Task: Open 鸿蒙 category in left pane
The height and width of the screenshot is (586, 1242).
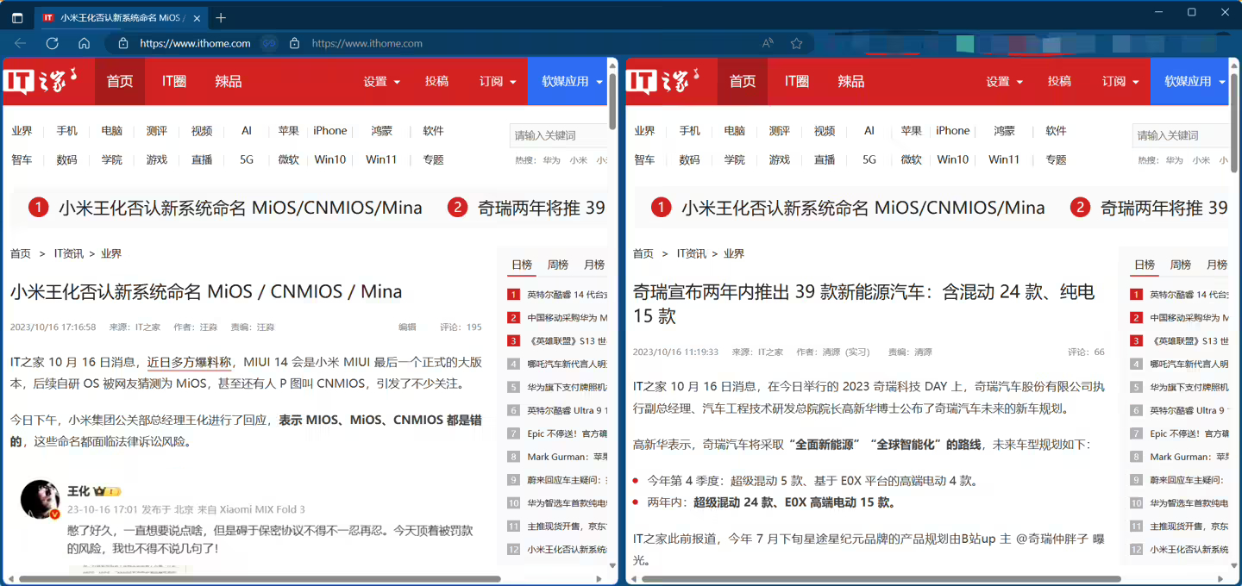Action: 381,131
